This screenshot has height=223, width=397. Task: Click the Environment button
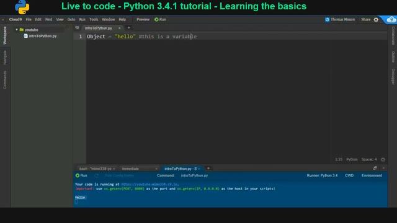(x=372, y=175)
